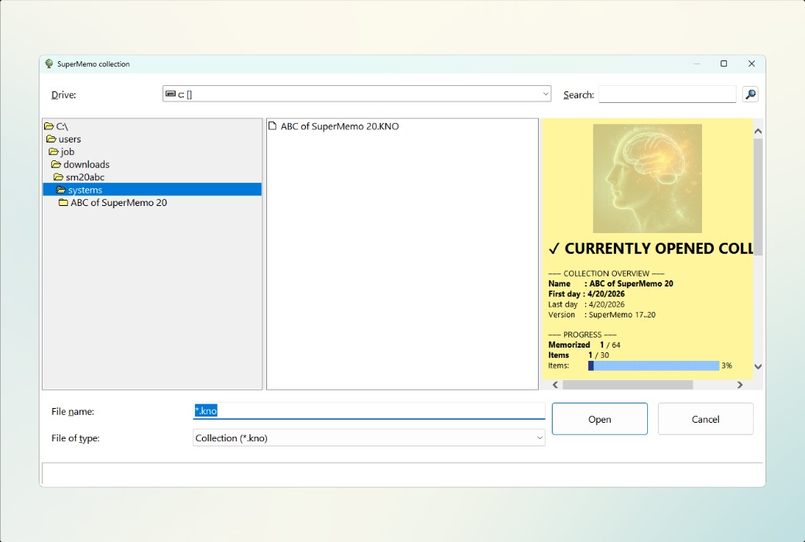Click the search magnifier icon
805x542 pixels.
749,94
